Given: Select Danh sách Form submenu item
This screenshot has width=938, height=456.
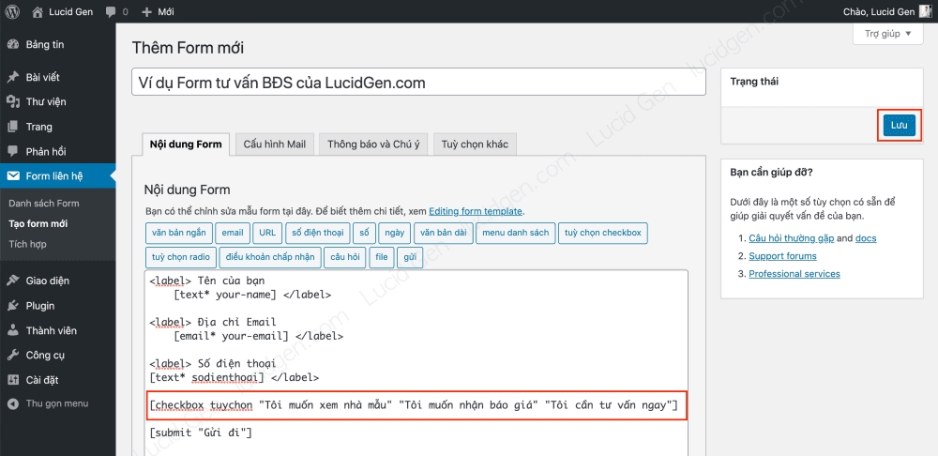Looking at the screenshot, I should pyautogui.click(x=43, y=203).
